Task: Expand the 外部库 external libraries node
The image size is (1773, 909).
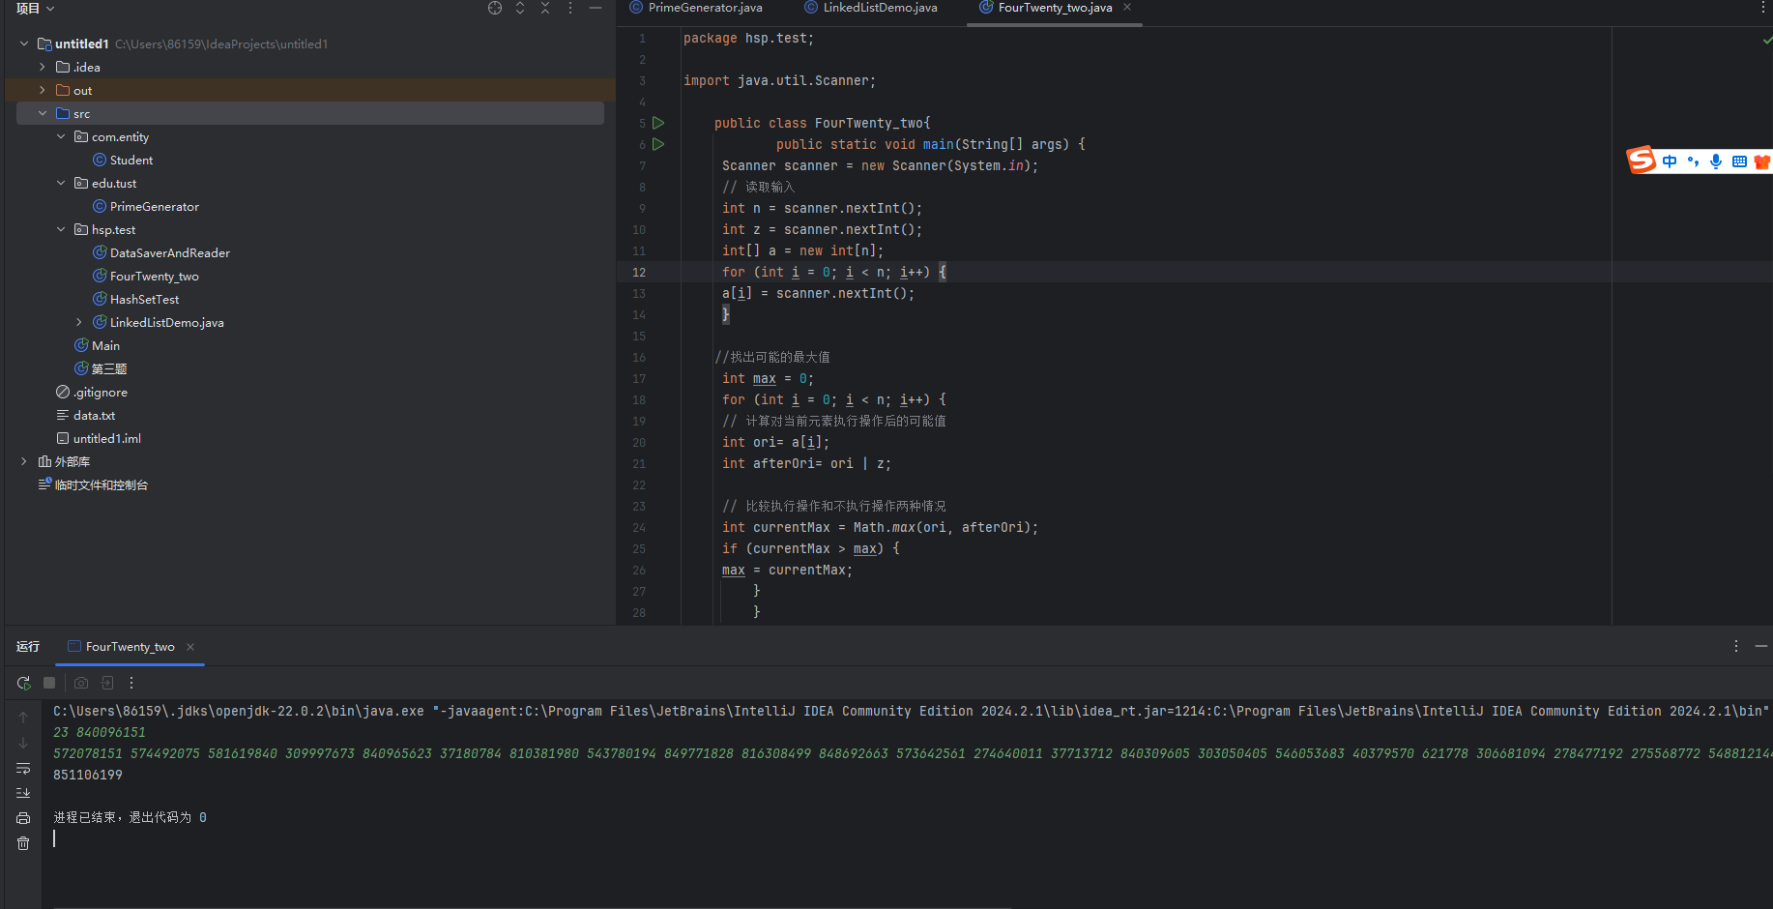Action: (x=24, y=461)
